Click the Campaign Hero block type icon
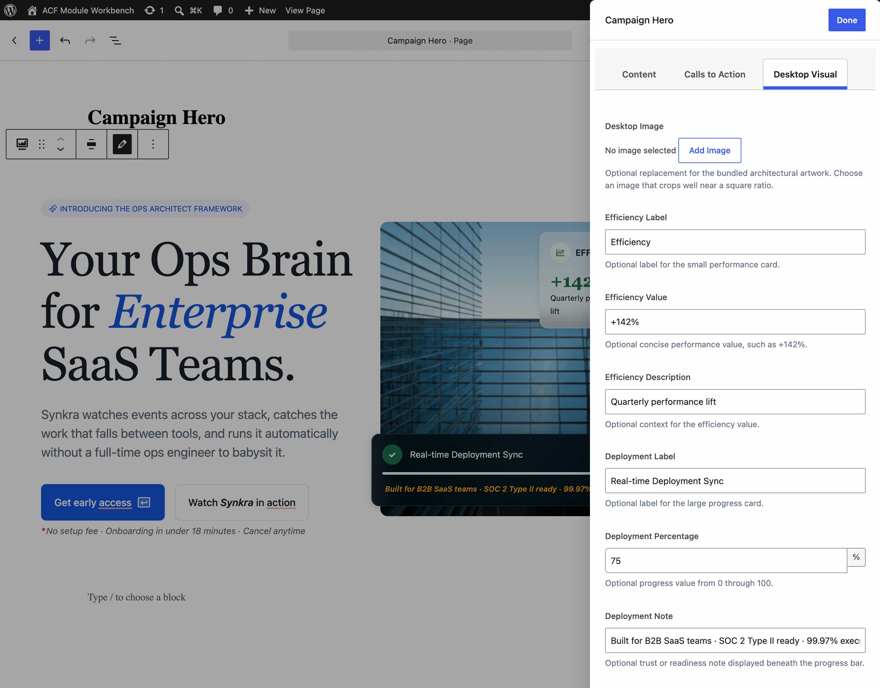The height and width of the screenshot is (688, 880). pos(22,144)
